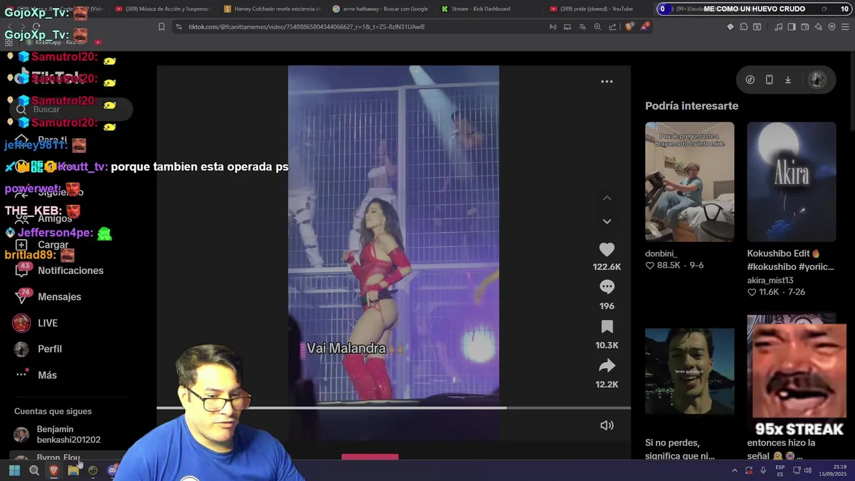
Task: Expand the system tray hidden icons chevron
Action: 734,470
